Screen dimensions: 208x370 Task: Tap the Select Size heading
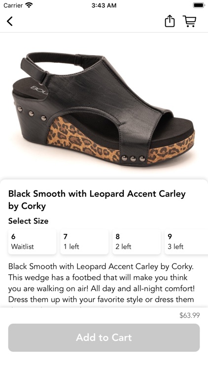coord(28,221)
